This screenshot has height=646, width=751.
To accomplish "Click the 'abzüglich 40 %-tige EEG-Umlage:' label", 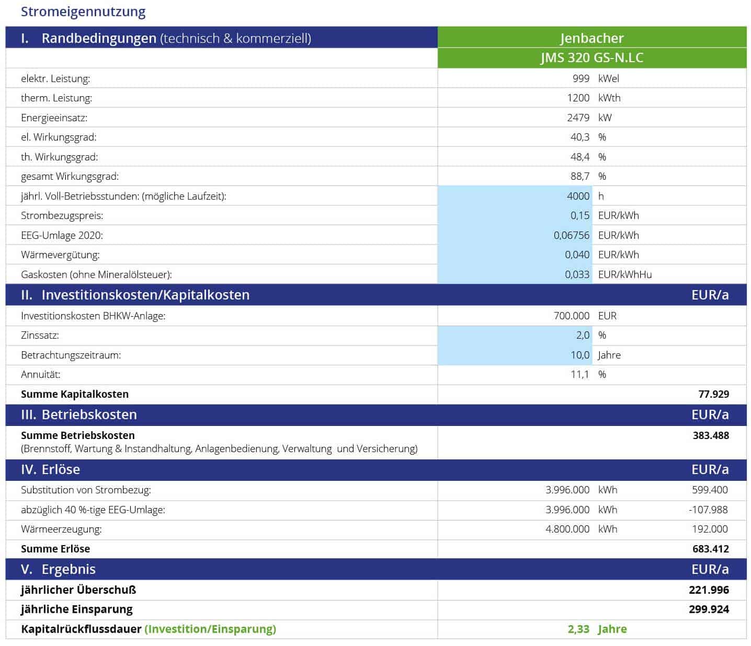I will tap(93, 510).
